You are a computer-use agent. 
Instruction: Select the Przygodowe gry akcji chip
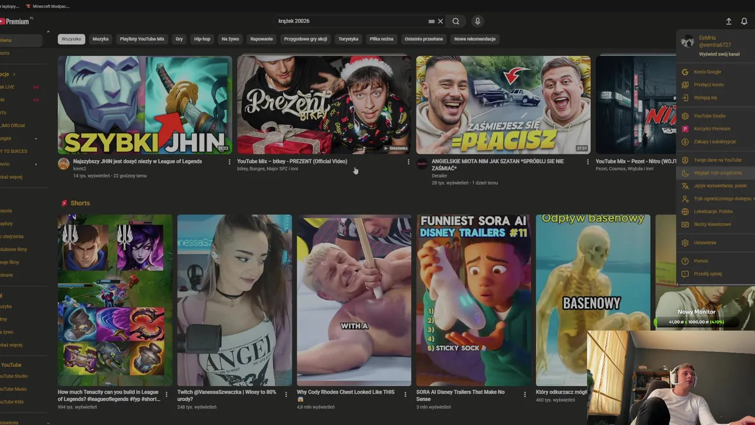(x=306, y=39)
